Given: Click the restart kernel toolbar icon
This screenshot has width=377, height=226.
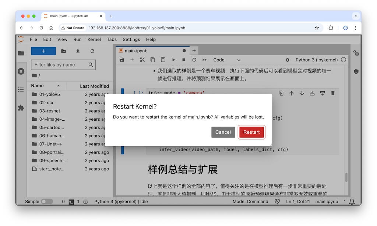Looking at the screenshot, I should coord(194,60).
